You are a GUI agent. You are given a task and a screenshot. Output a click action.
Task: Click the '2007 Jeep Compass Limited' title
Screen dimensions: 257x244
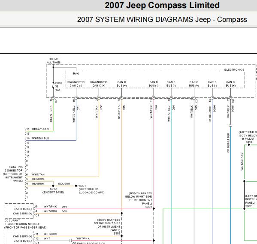[x=162, y=5]
